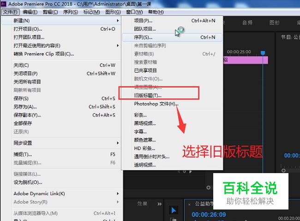Expand Adobe Dynamic Link(K) submenu
This screenshot has height=221, width=300.
click(x=61, y=193)
